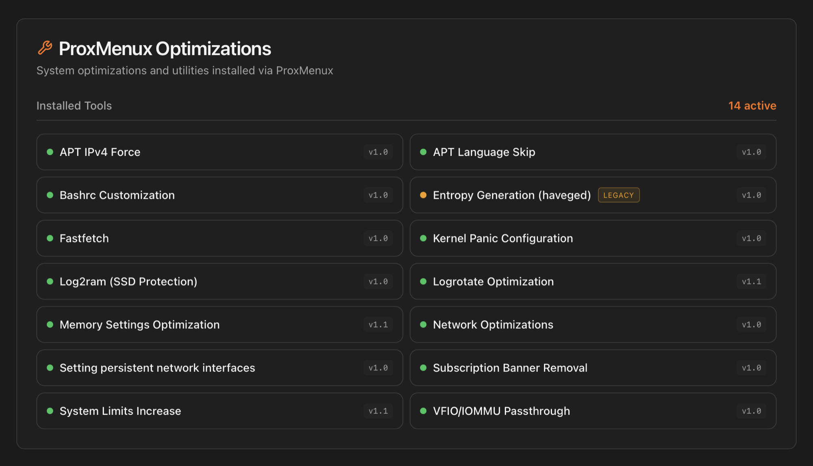The height and width of the screenshot is (466, 813).
Task: Click the LEGACY badge on Entropy Generation
Action: (x=619, y=195)
